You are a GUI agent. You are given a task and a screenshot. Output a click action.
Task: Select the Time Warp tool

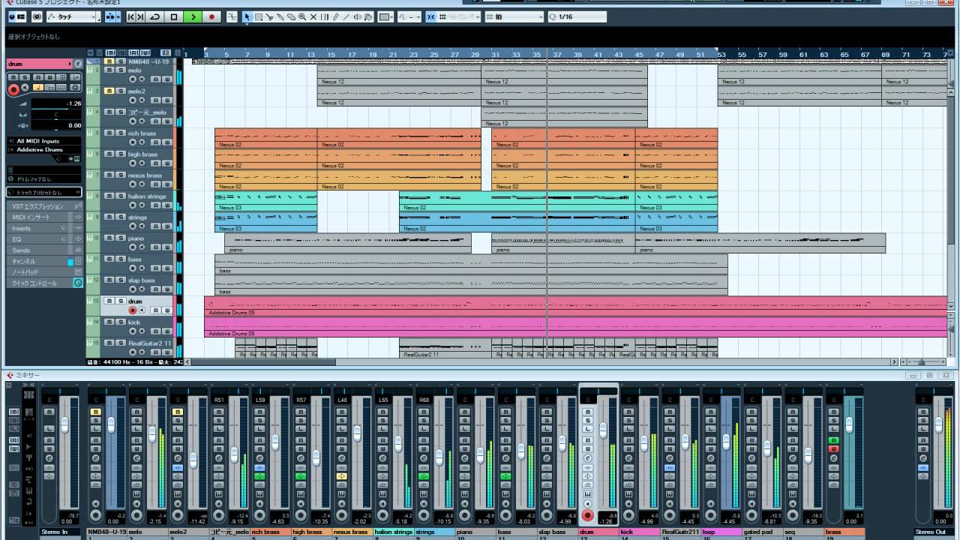coord(325,16)
